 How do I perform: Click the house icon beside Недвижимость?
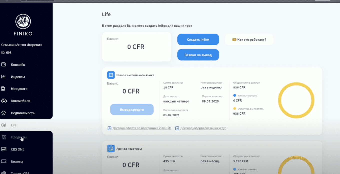[4, 113]
